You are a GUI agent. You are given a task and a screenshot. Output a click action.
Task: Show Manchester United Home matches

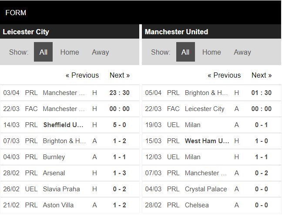point(211,52)
